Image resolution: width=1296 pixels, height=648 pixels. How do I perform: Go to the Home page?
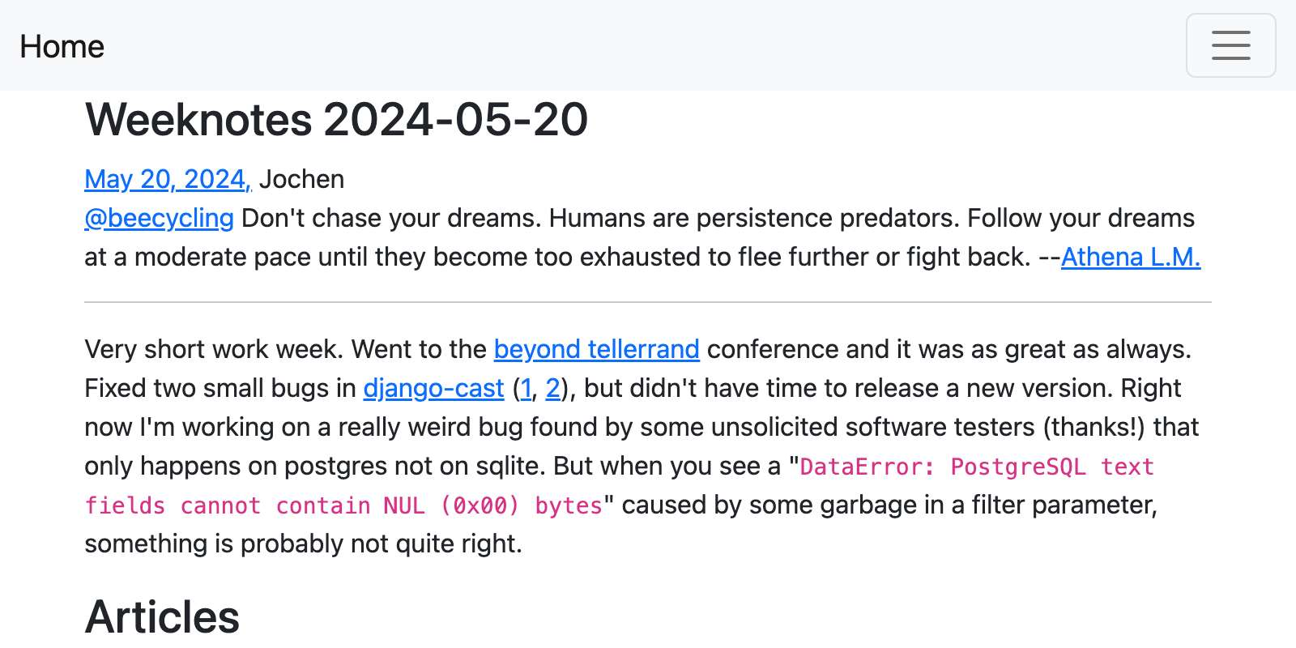[x=62, y=47]
